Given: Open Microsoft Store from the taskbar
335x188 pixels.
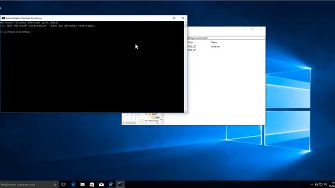Looking at the screenshot, I should [92, 184].
